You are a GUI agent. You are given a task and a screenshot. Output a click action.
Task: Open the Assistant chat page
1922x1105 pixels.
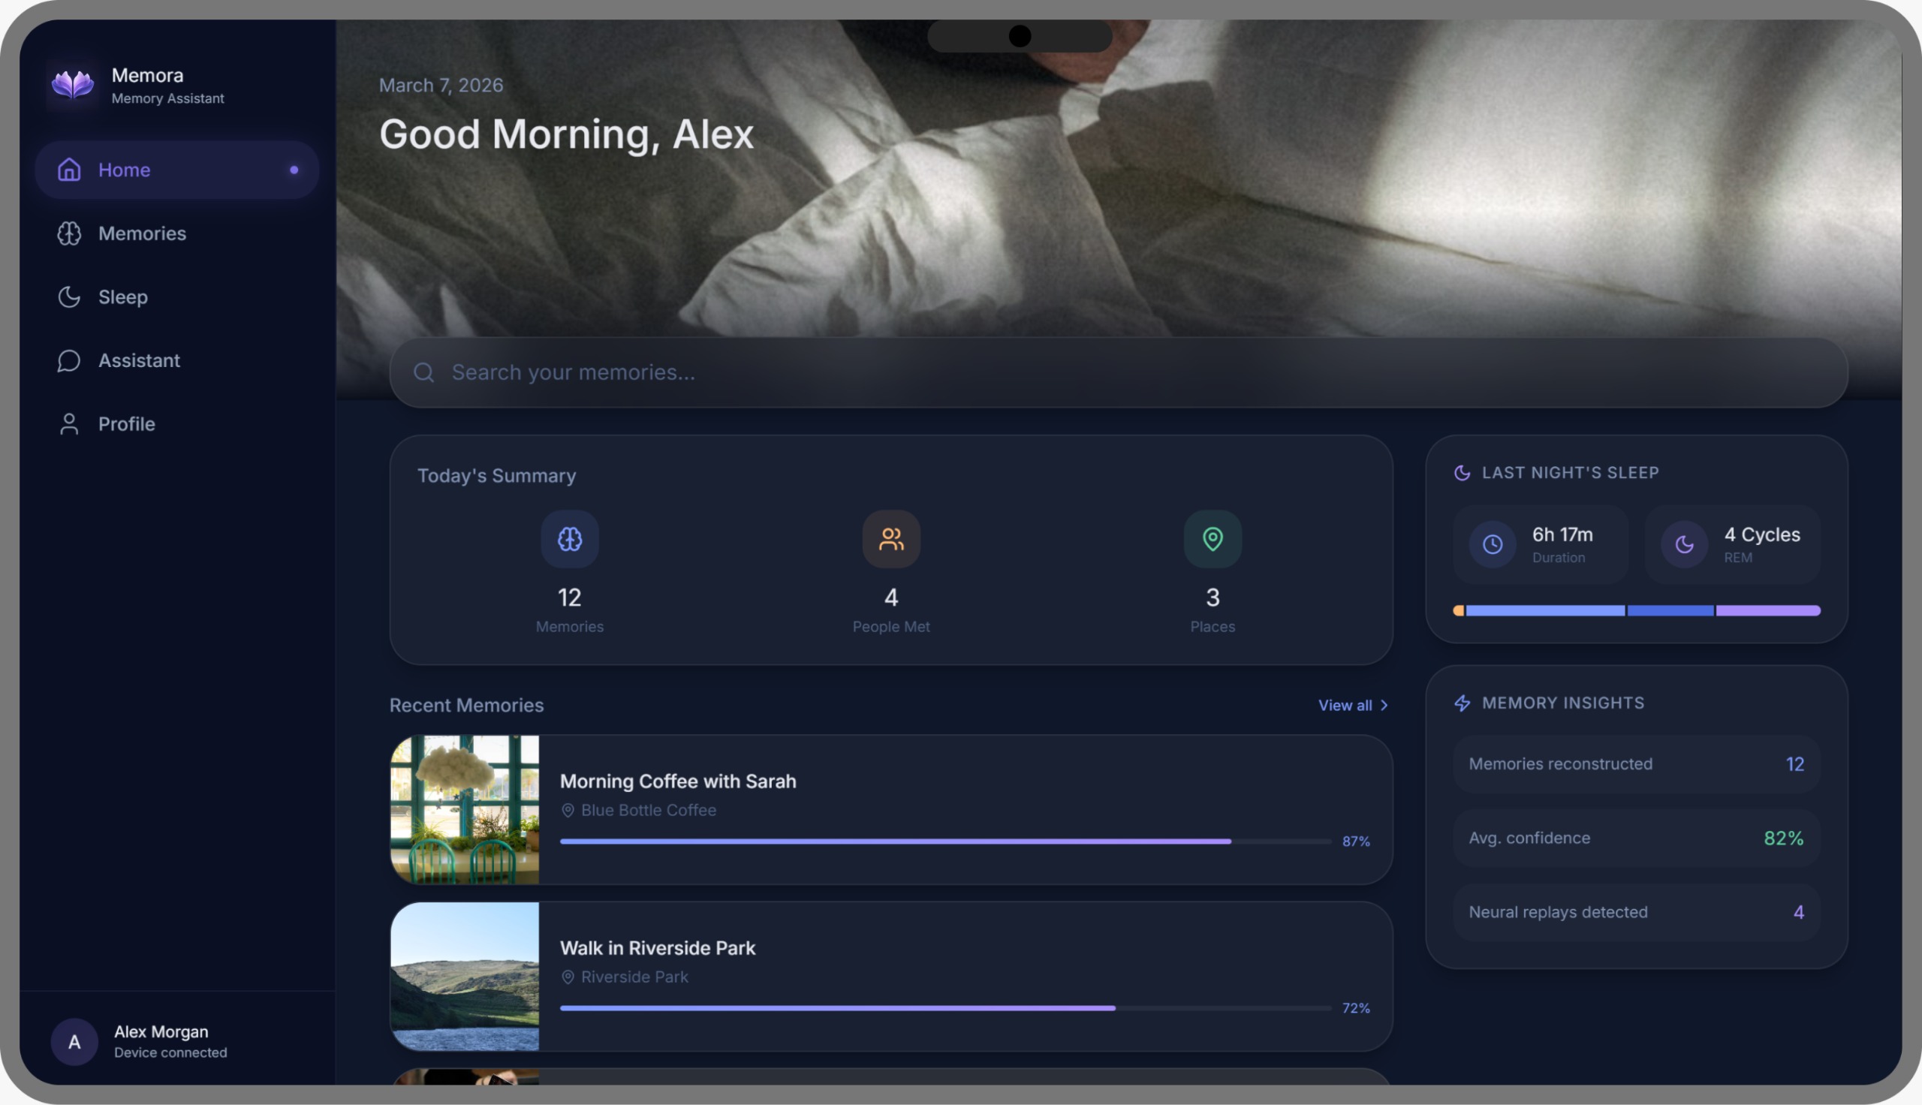coord(139,360)
